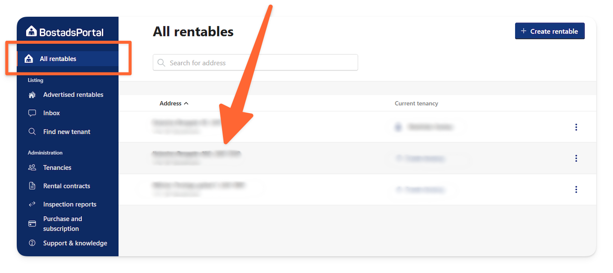This screenshot has width=613, height=273.
Task: Click the Find new tenant magnifier icon
Action: click(x=32, y=132)
